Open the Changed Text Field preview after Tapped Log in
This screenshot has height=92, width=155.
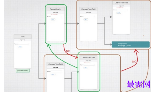[x=88, y=26]
